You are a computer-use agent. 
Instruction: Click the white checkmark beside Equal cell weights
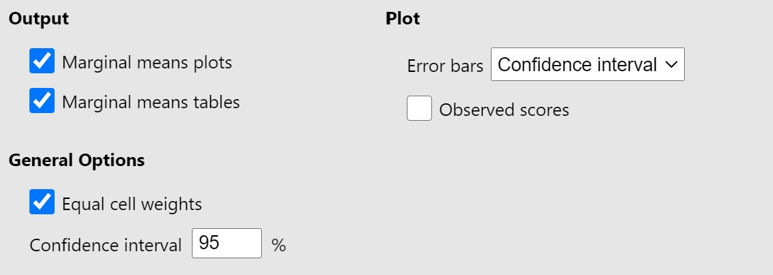(x=42, y=202)
